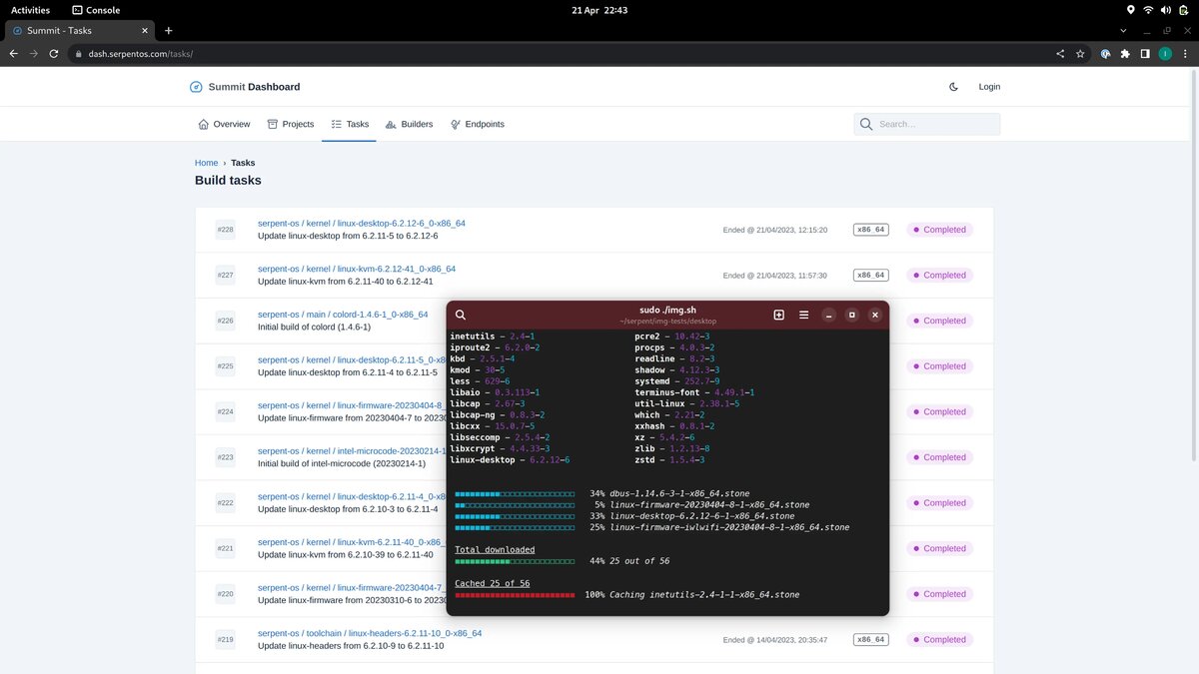Viewport: 1199px width, 674px height.
Task: Click the #219 task number badge
Action: (x=225, y=640)
